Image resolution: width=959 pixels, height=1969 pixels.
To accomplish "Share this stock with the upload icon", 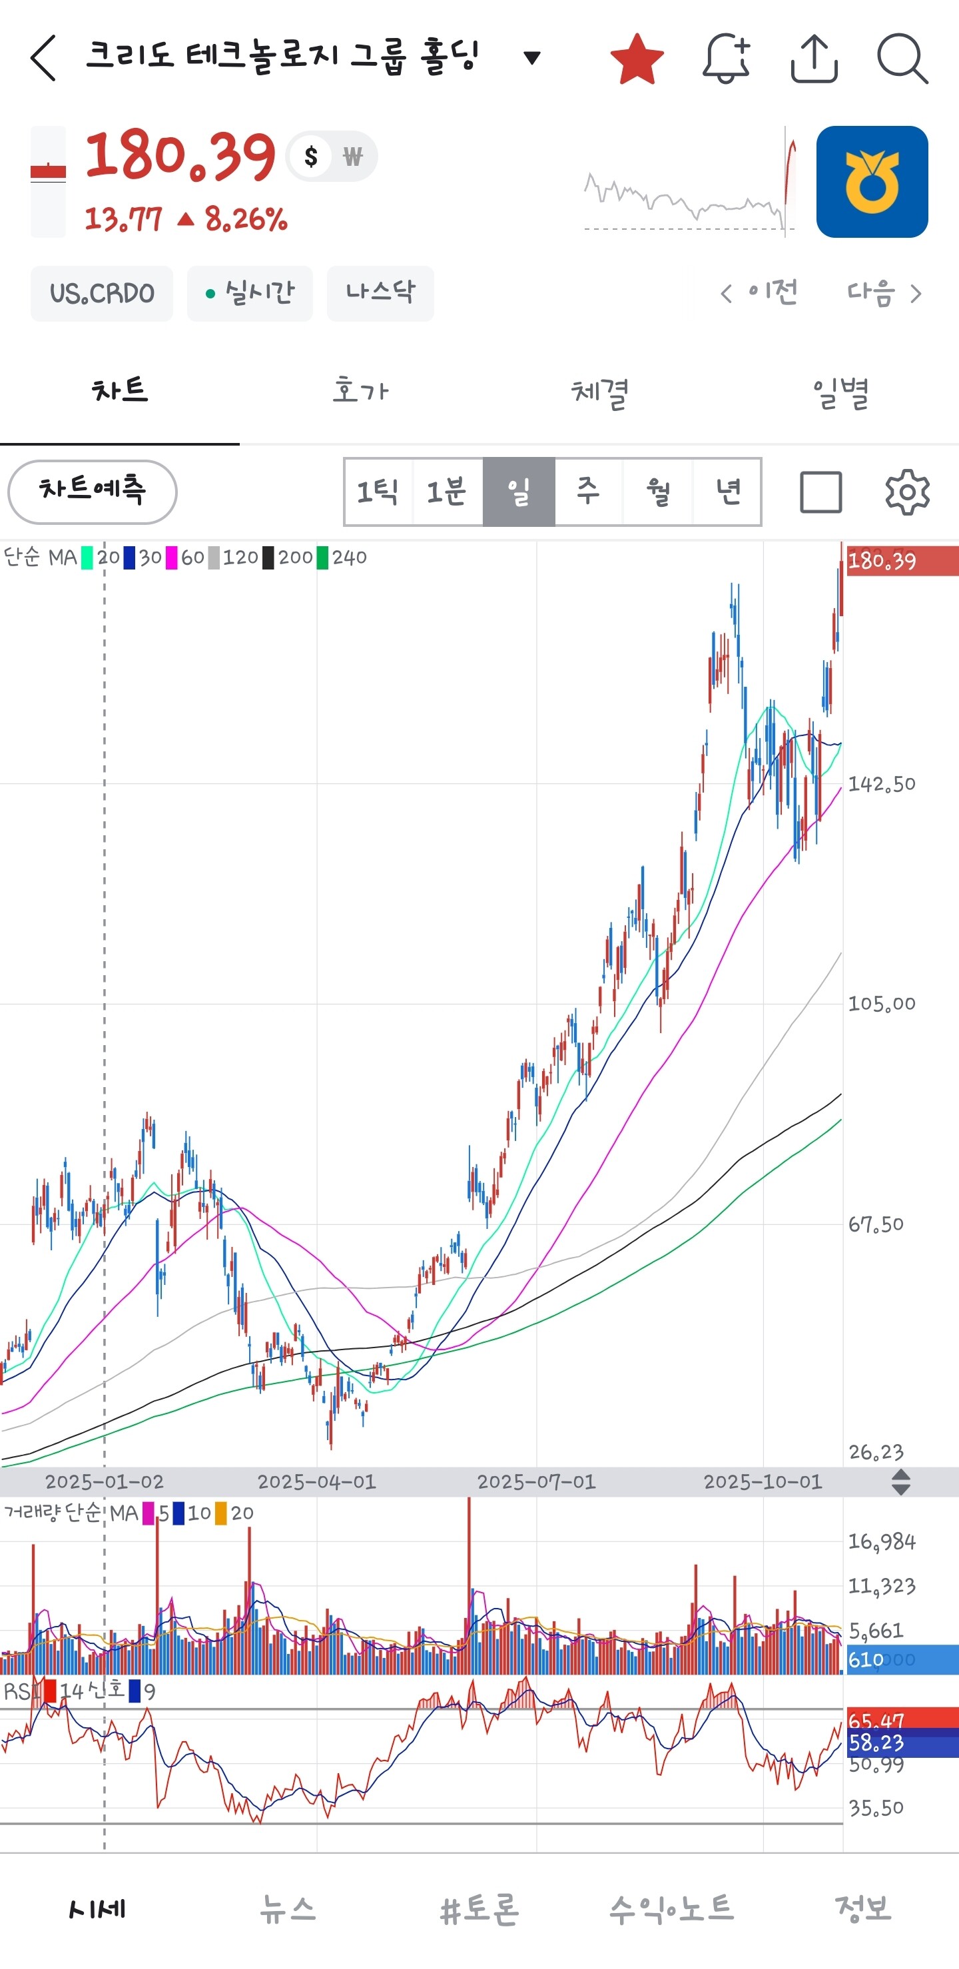I will point(814,58).
